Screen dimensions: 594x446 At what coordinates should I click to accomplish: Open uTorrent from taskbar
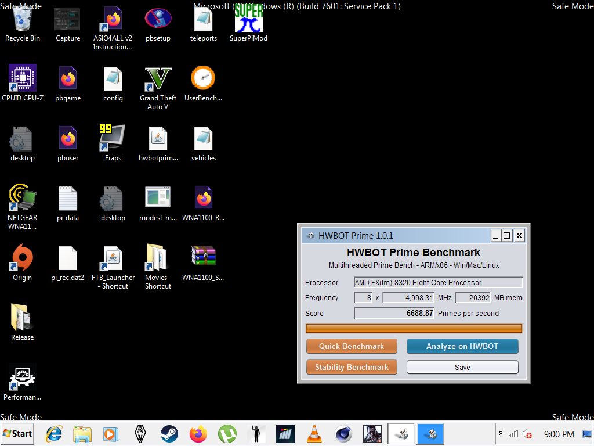[x=227, y=434]
